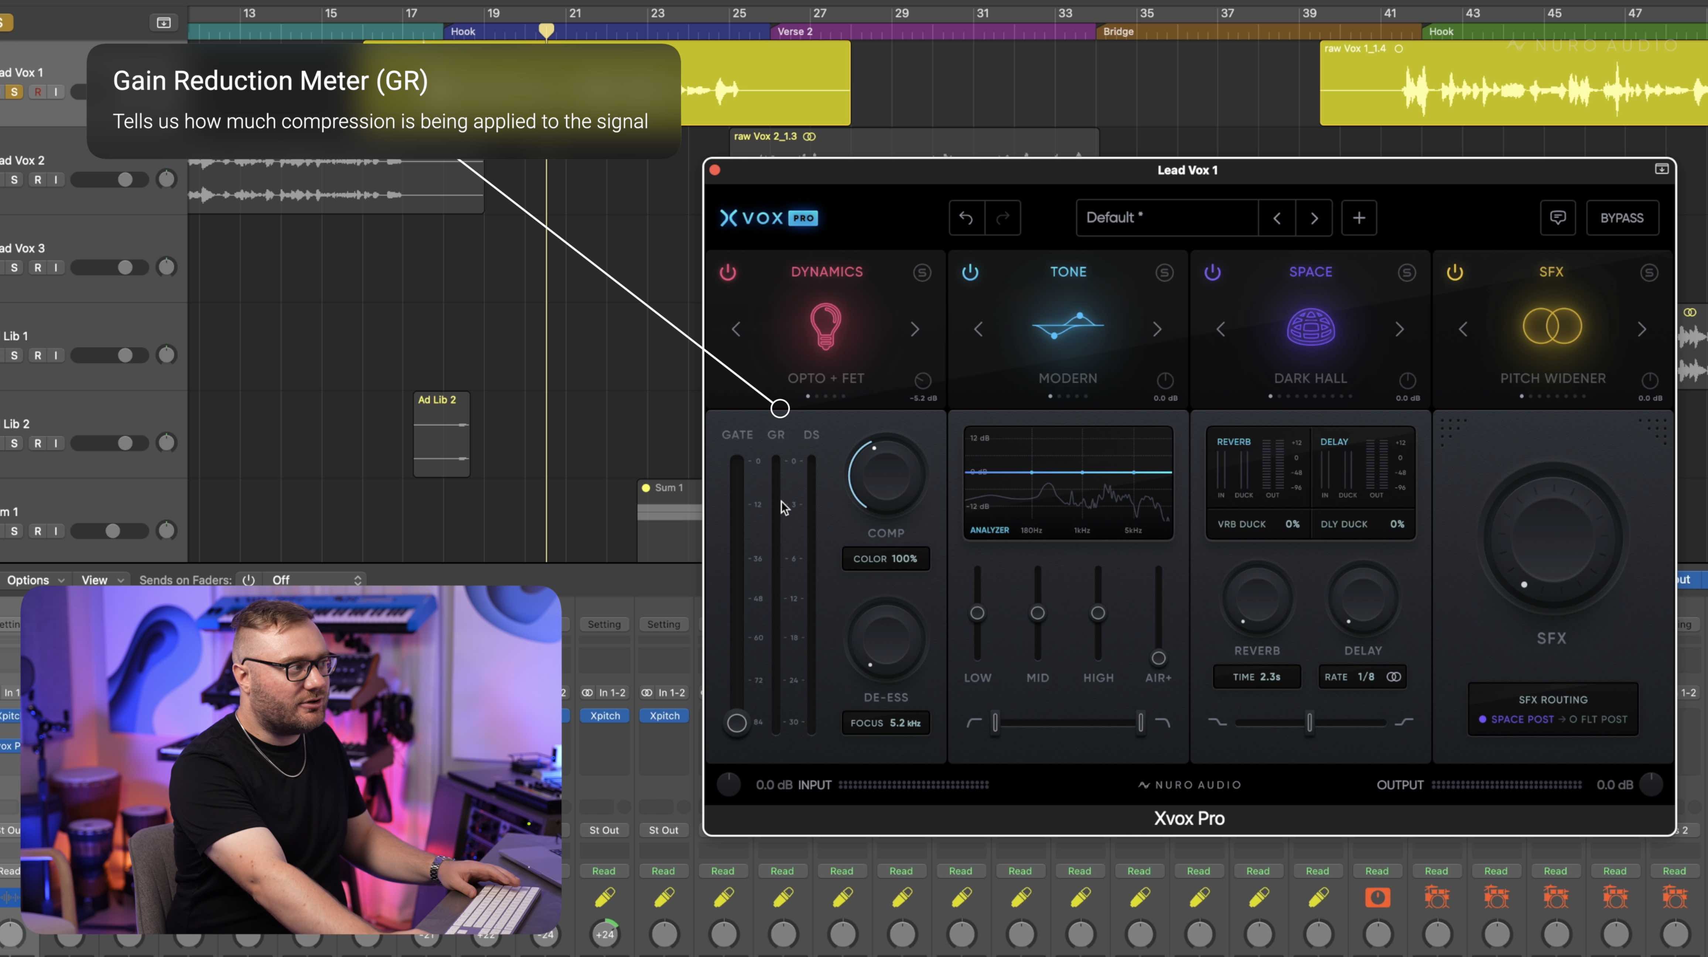
Task: Toggle the Dynamics module power button
Action: click(x=728, y=272)
